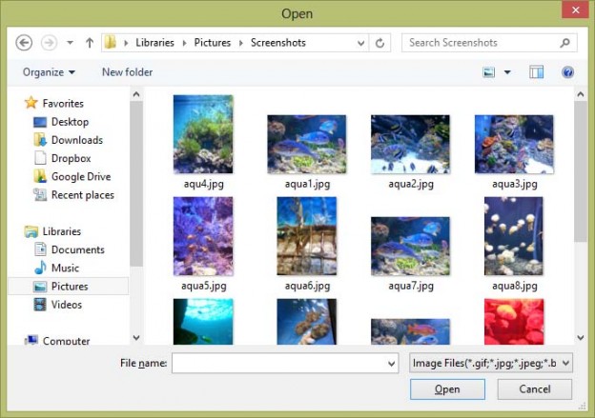This screenshot has width=595, height=418.
Task: Click the Pictures breadcrumb in path
Action: tap(215, 43)
